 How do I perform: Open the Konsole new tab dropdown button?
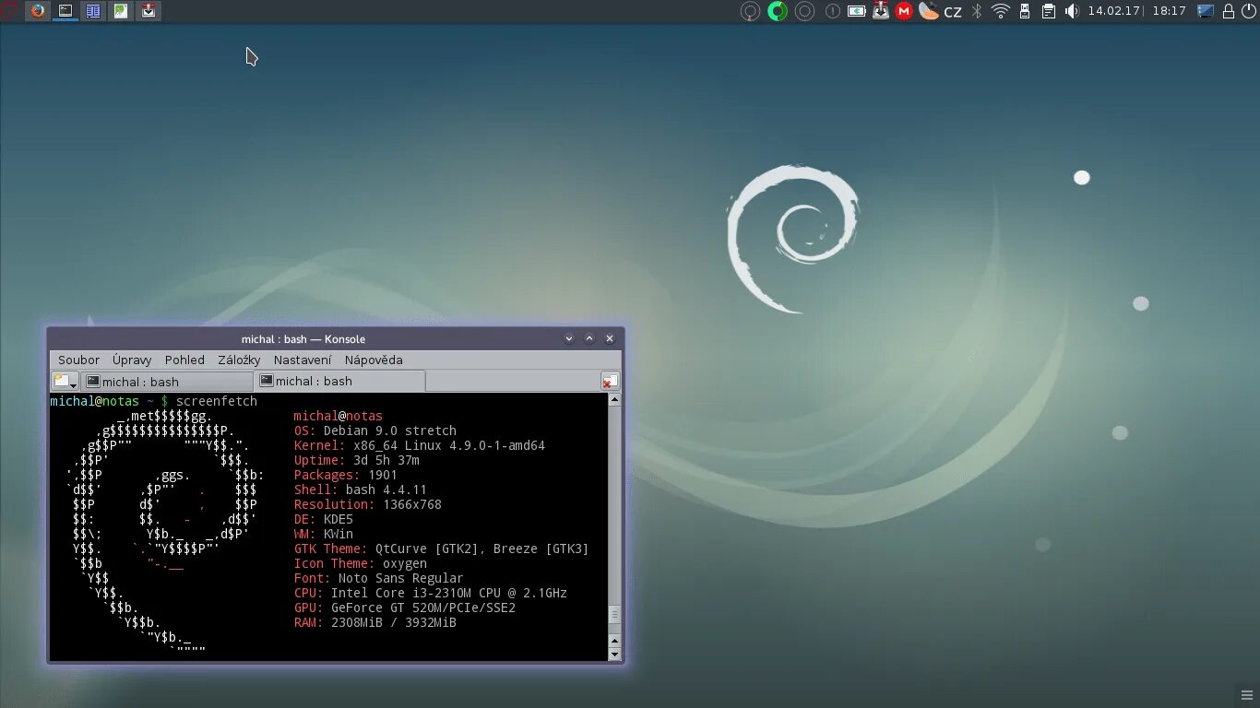tap(65, 381)
